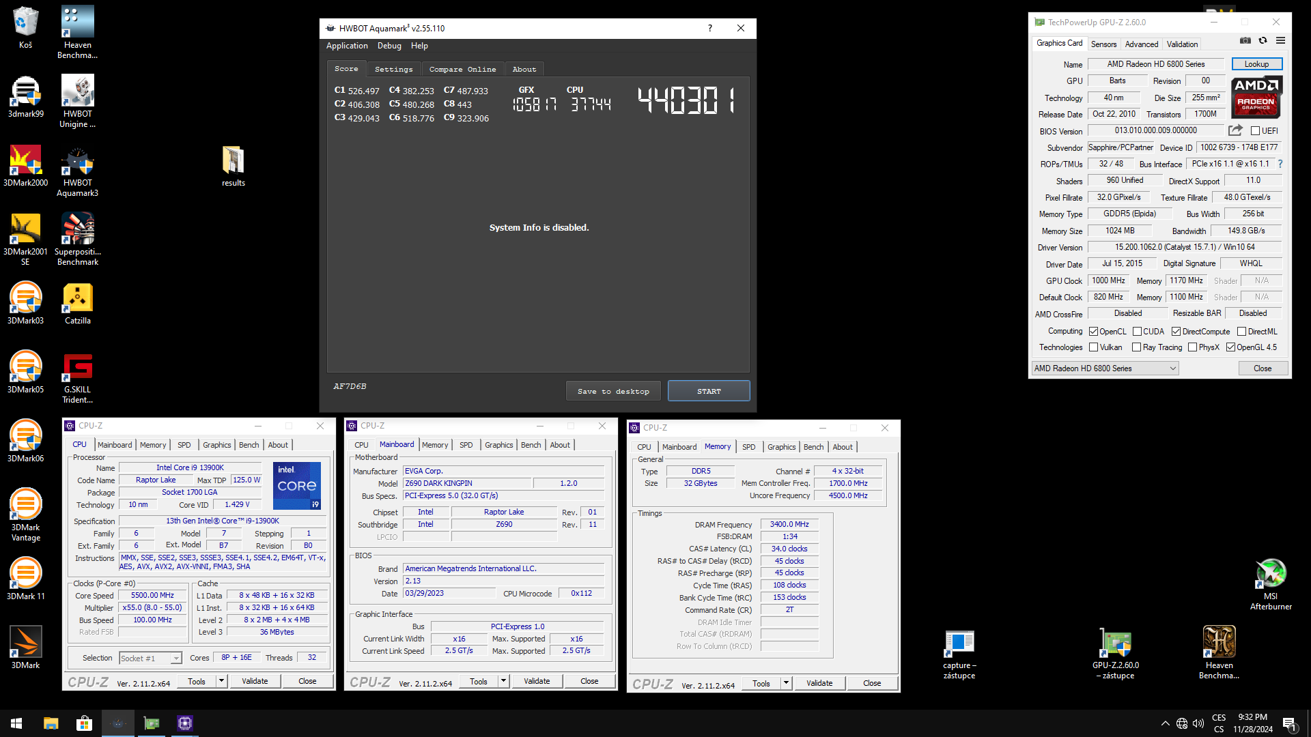The image size is (1311, 737).
Task: Click the GPU-Z refresh icon
Action: coord(1263,41)
